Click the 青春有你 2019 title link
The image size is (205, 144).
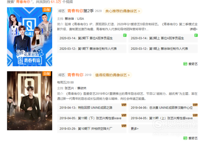[x=75, y=75]
